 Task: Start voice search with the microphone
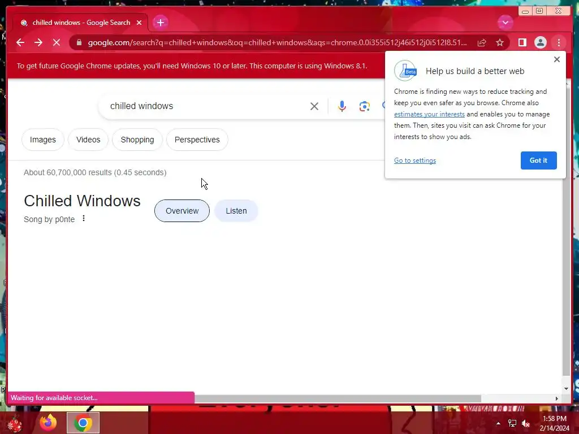[342, 106]
